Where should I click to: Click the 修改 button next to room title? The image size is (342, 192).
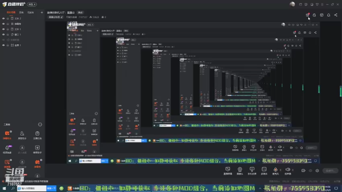(80, 13)
